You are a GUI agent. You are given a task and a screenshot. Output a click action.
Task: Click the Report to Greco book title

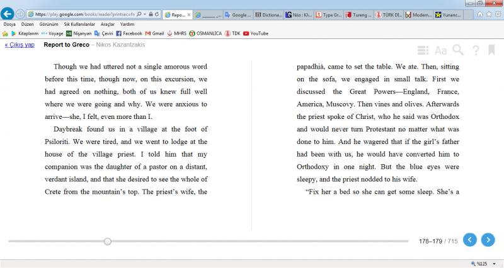[67, 45]
